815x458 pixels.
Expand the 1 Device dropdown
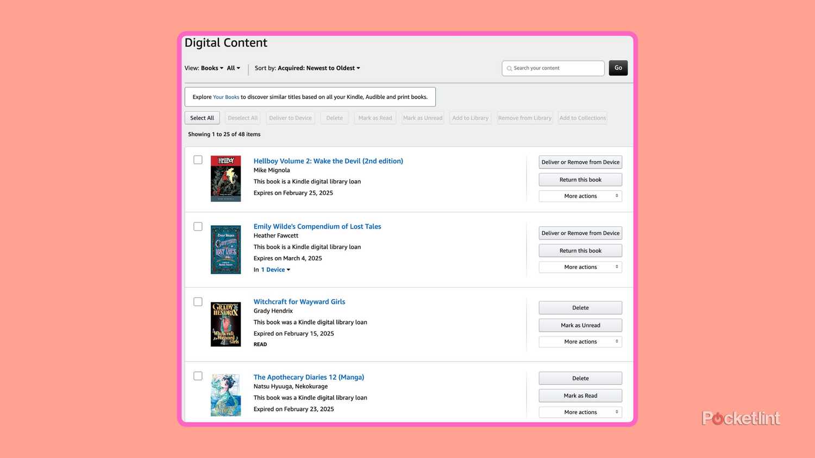(275, 270)
